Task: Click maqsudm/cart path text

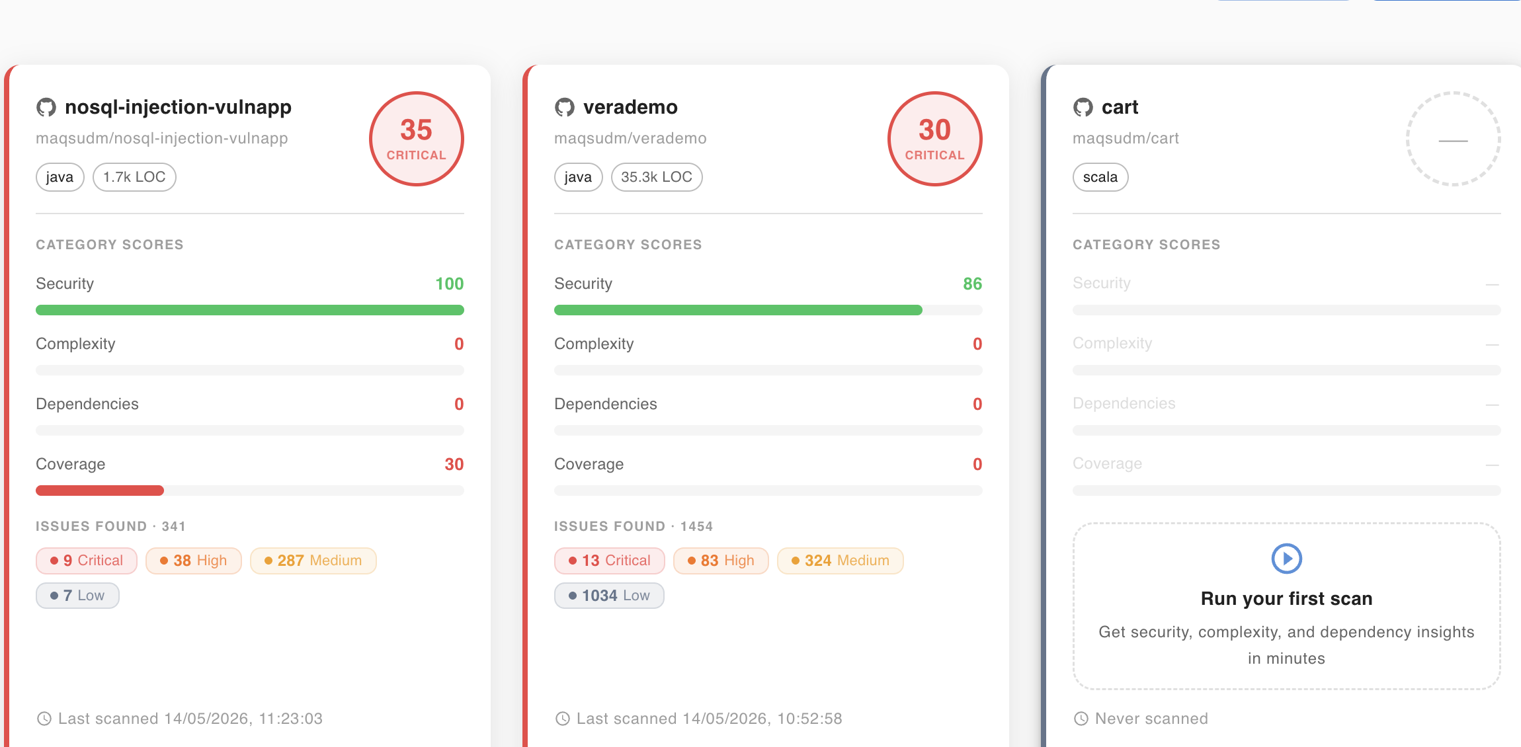Action: click(1126, 138)
